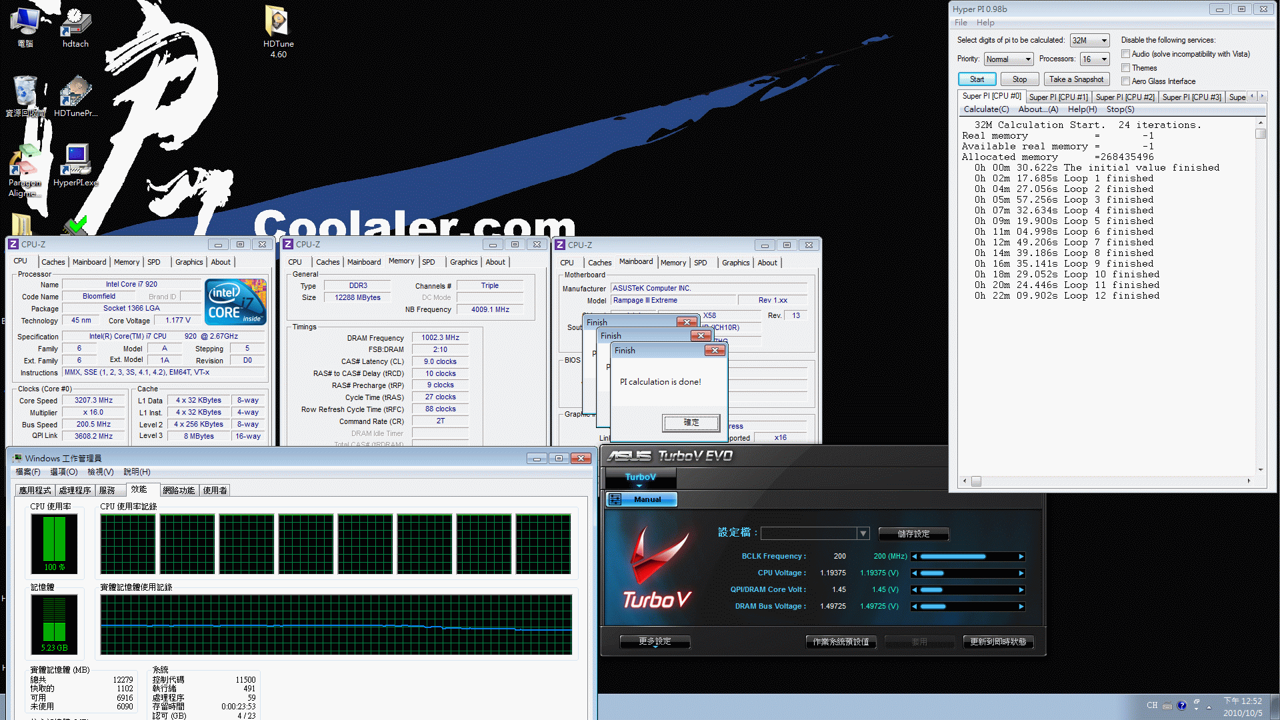The height and width of the screenshot is (720, 1280).
Task: Open Graphics tab in Mainboard CPU-Z window
Action: (735, 263)
